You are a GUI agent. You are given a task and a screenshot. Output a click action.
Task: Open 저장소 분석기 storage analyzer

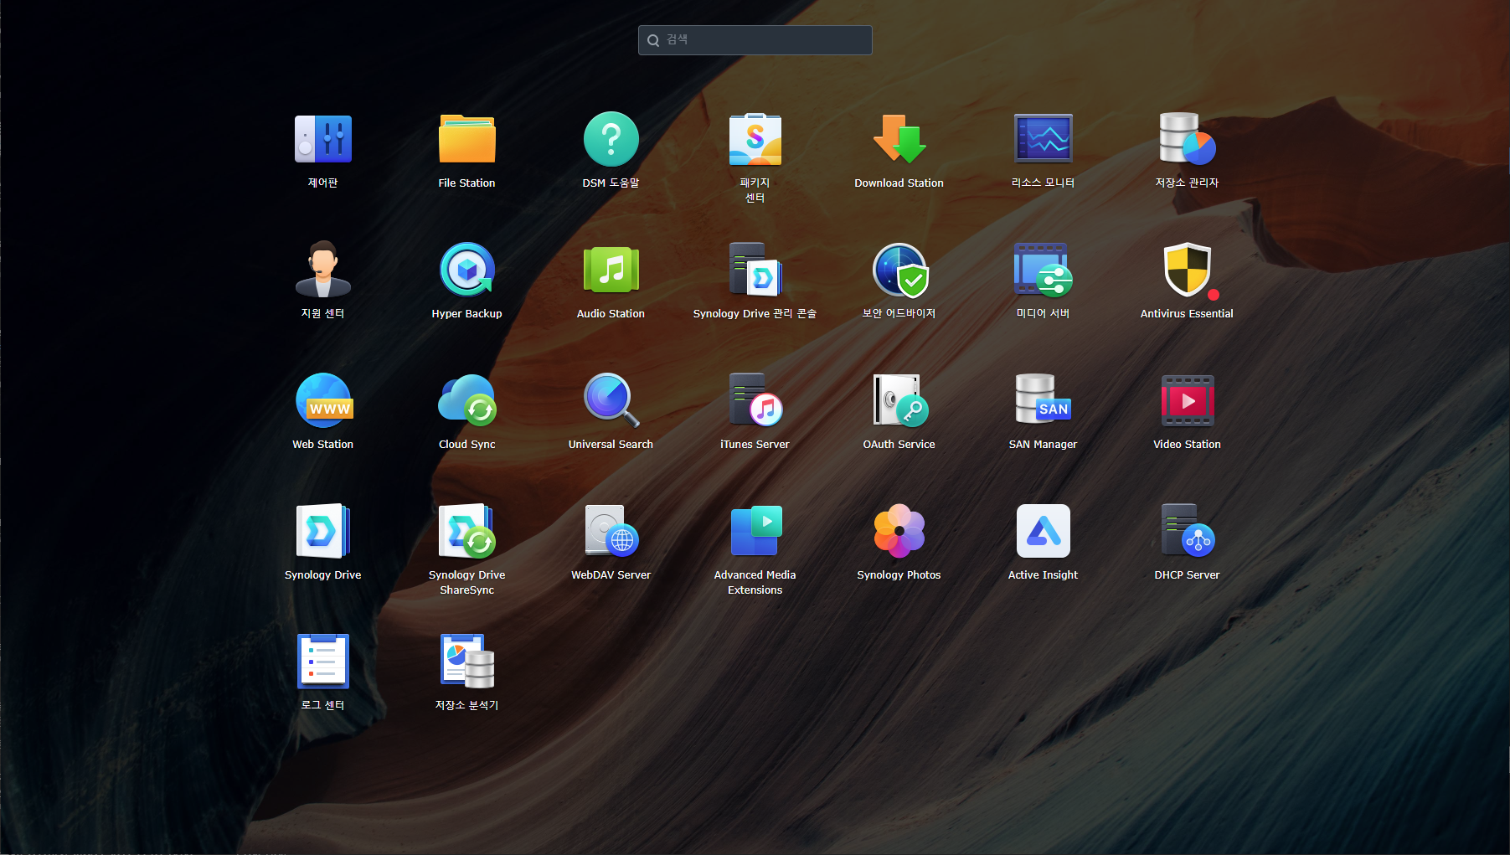point(467,662)
